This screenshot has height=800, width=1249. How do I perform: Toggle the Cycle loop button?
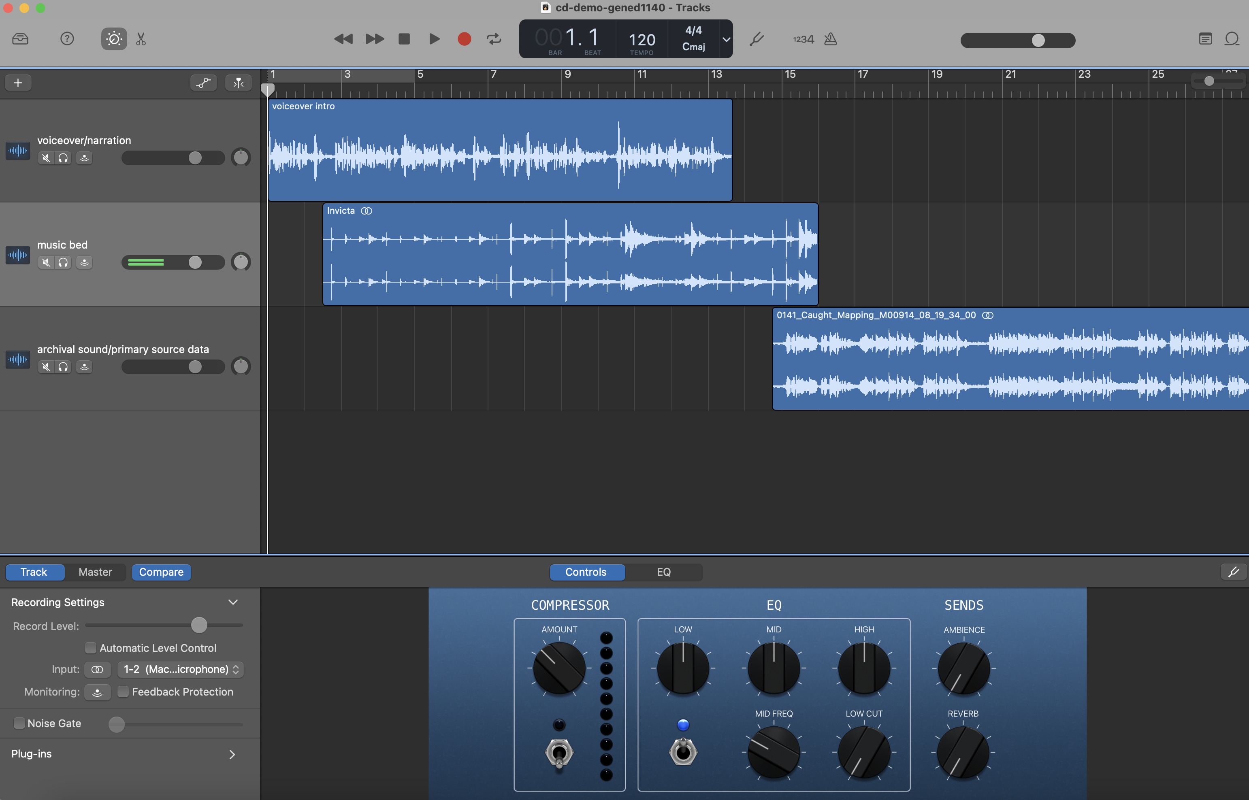[x=494, y=39]
